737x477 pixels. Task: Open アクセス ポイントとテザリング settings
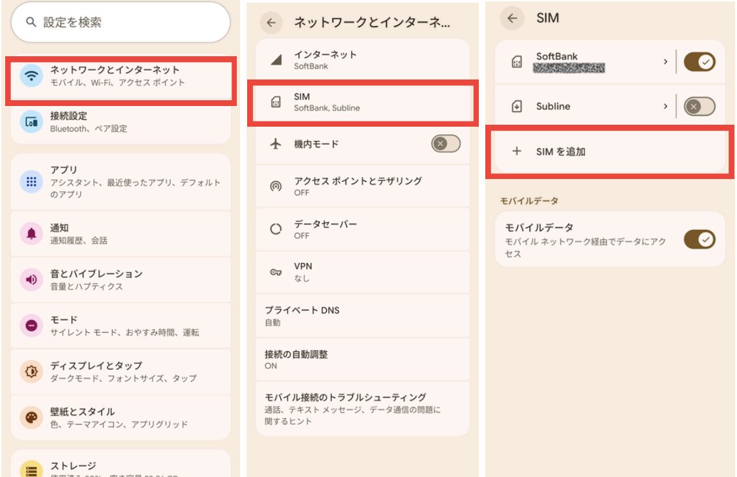pyautogui.click(x=362, y=186)
